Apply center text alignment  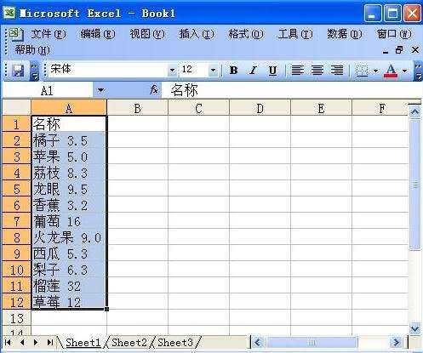[x=317, y=70]
